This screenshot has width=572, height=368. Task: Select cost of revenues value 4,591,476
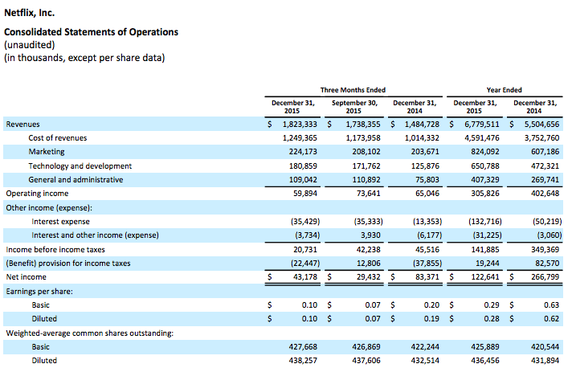pos(481,138)
